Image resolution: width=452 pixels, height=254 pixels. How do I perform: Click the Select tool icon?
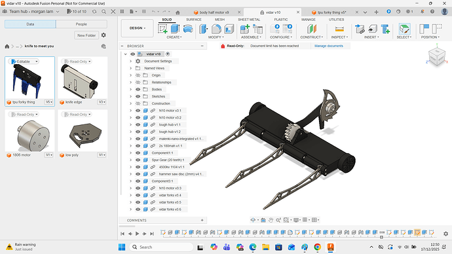pos(404,29)
